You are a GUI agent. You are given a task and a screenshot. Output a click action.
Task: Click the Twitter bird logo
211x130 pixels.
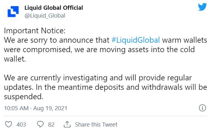point(202,7)
